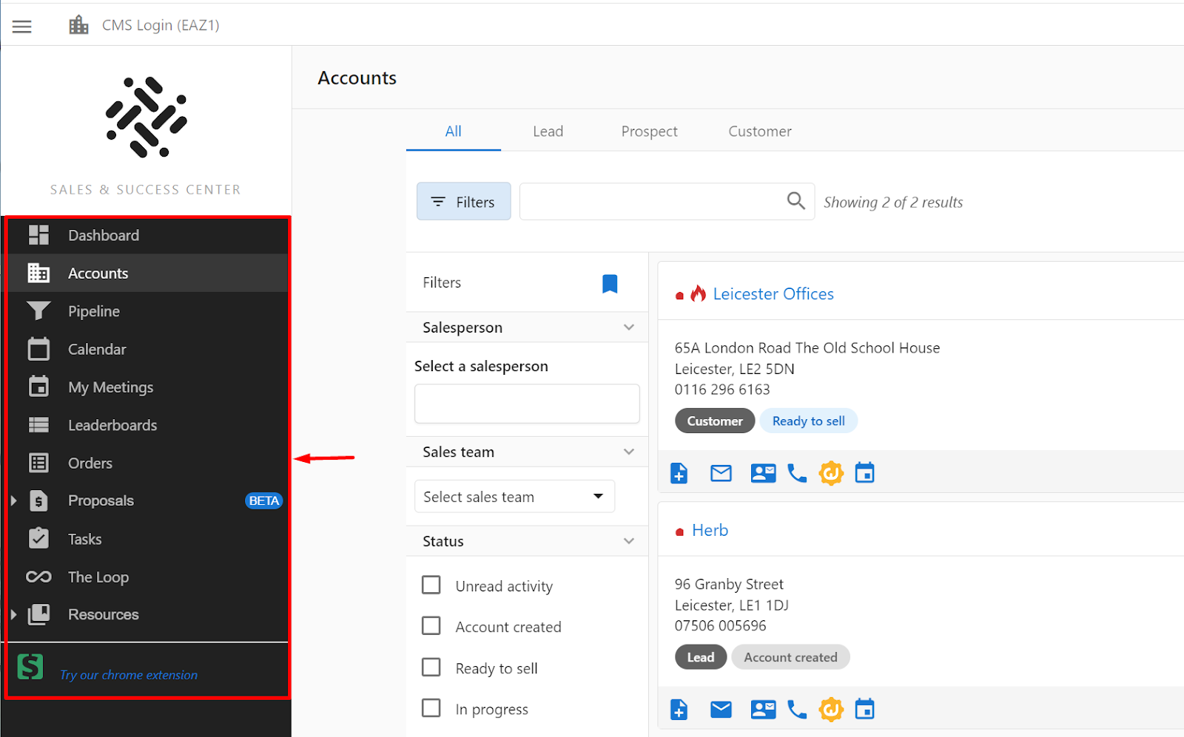Open the hamburger menu
This screenshot has height=737, width=1184.
click(x=22, y=27)
